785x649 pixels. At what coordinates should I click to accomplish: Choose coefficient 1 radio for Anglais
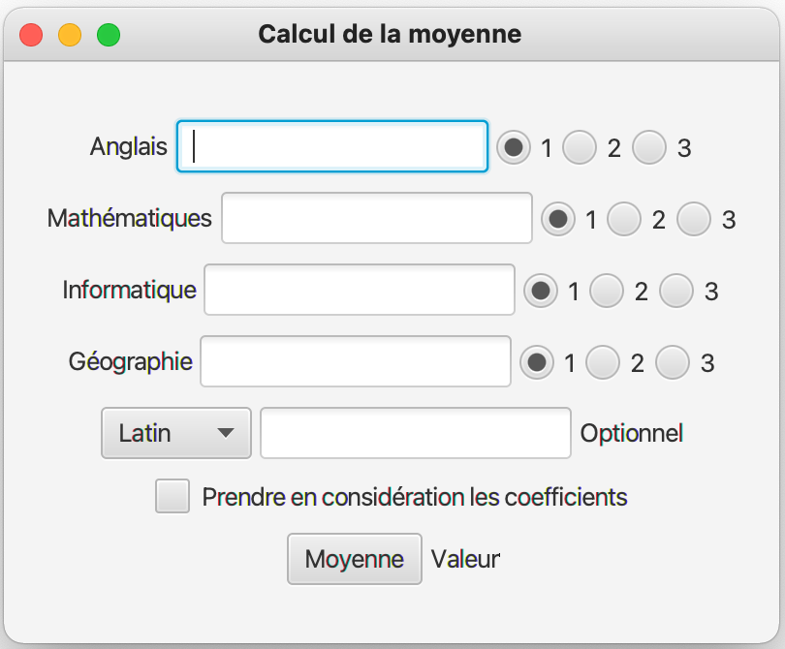(x=514, y=147)
